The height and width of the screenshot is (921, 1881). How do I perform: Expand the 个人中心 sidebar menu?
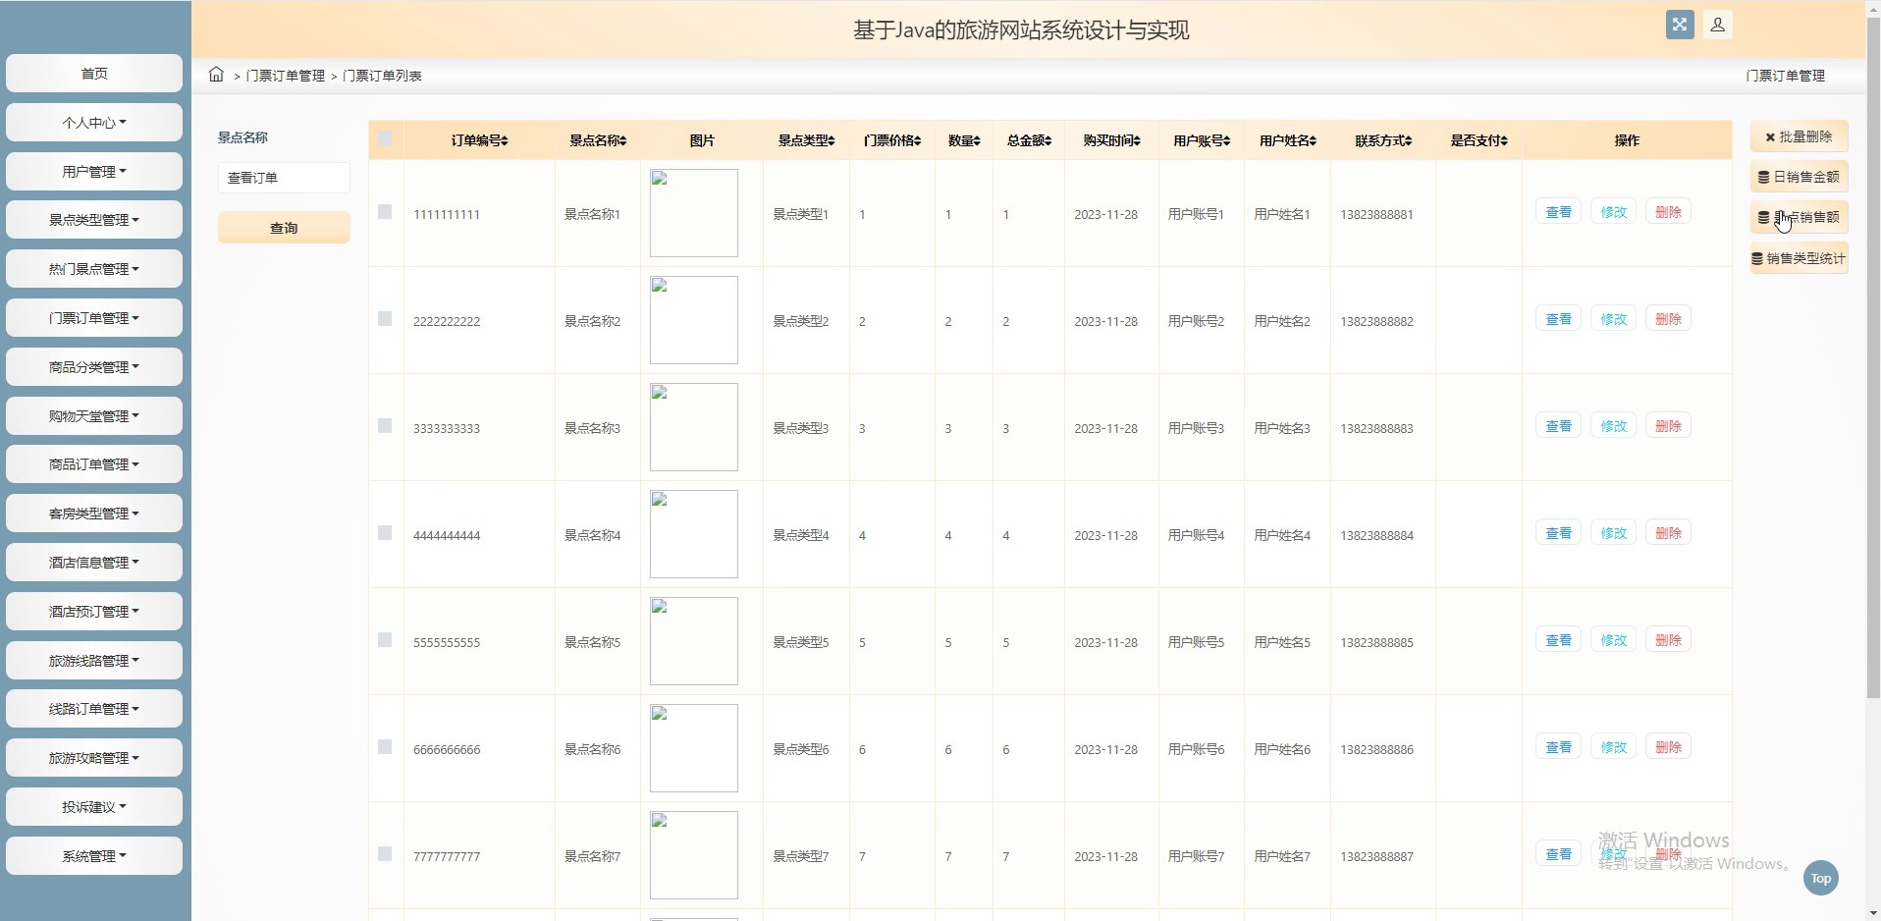tap(94, 123)
